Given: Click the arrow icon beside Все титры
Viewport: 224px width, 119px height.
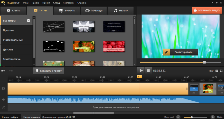Looking at the screenshot, I should [x=28, y=21].
